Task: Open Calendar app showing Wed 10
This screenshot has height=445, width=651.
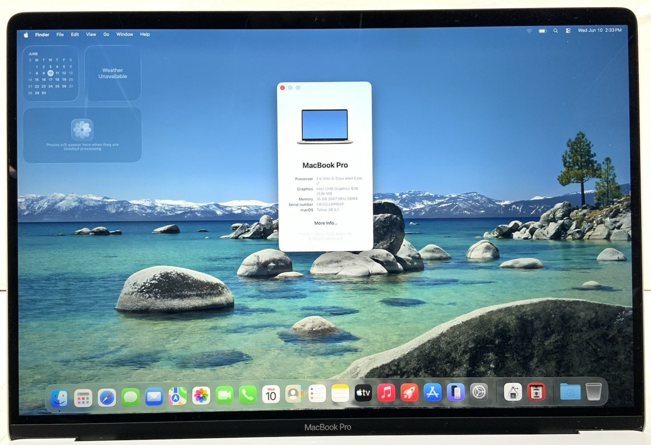Action: point(271,394)
